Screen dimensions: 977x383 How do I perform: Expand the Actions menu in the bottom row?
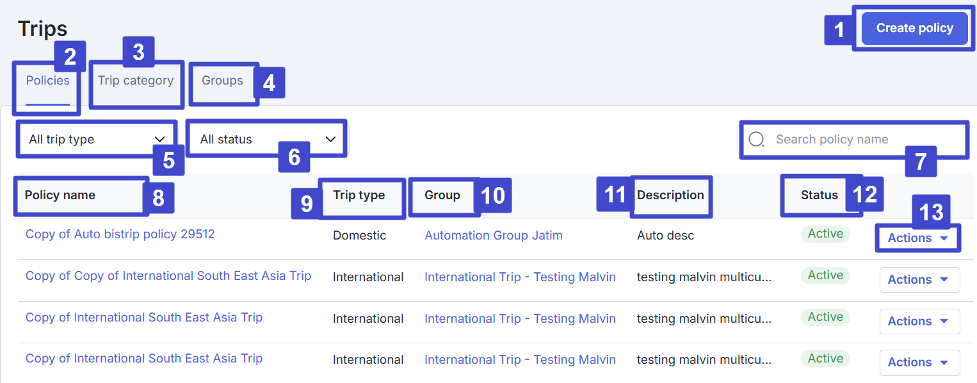pyautogui.click(x=919, y=363)
